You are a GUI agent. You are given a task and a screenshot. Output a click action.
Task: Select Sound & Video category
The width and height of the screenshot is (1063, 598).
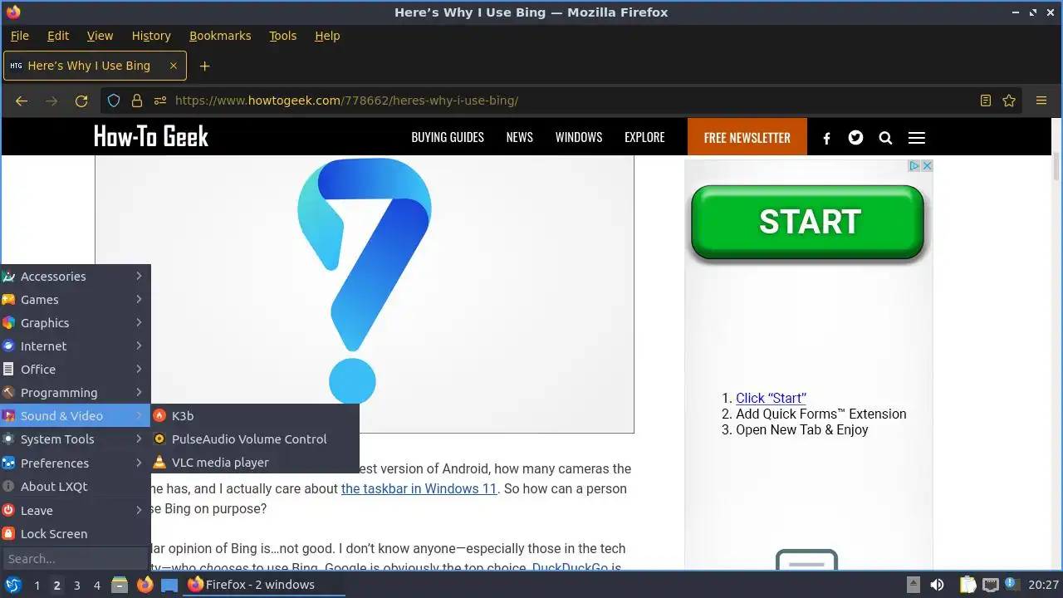pyautogui.click(x=75, y=416)
